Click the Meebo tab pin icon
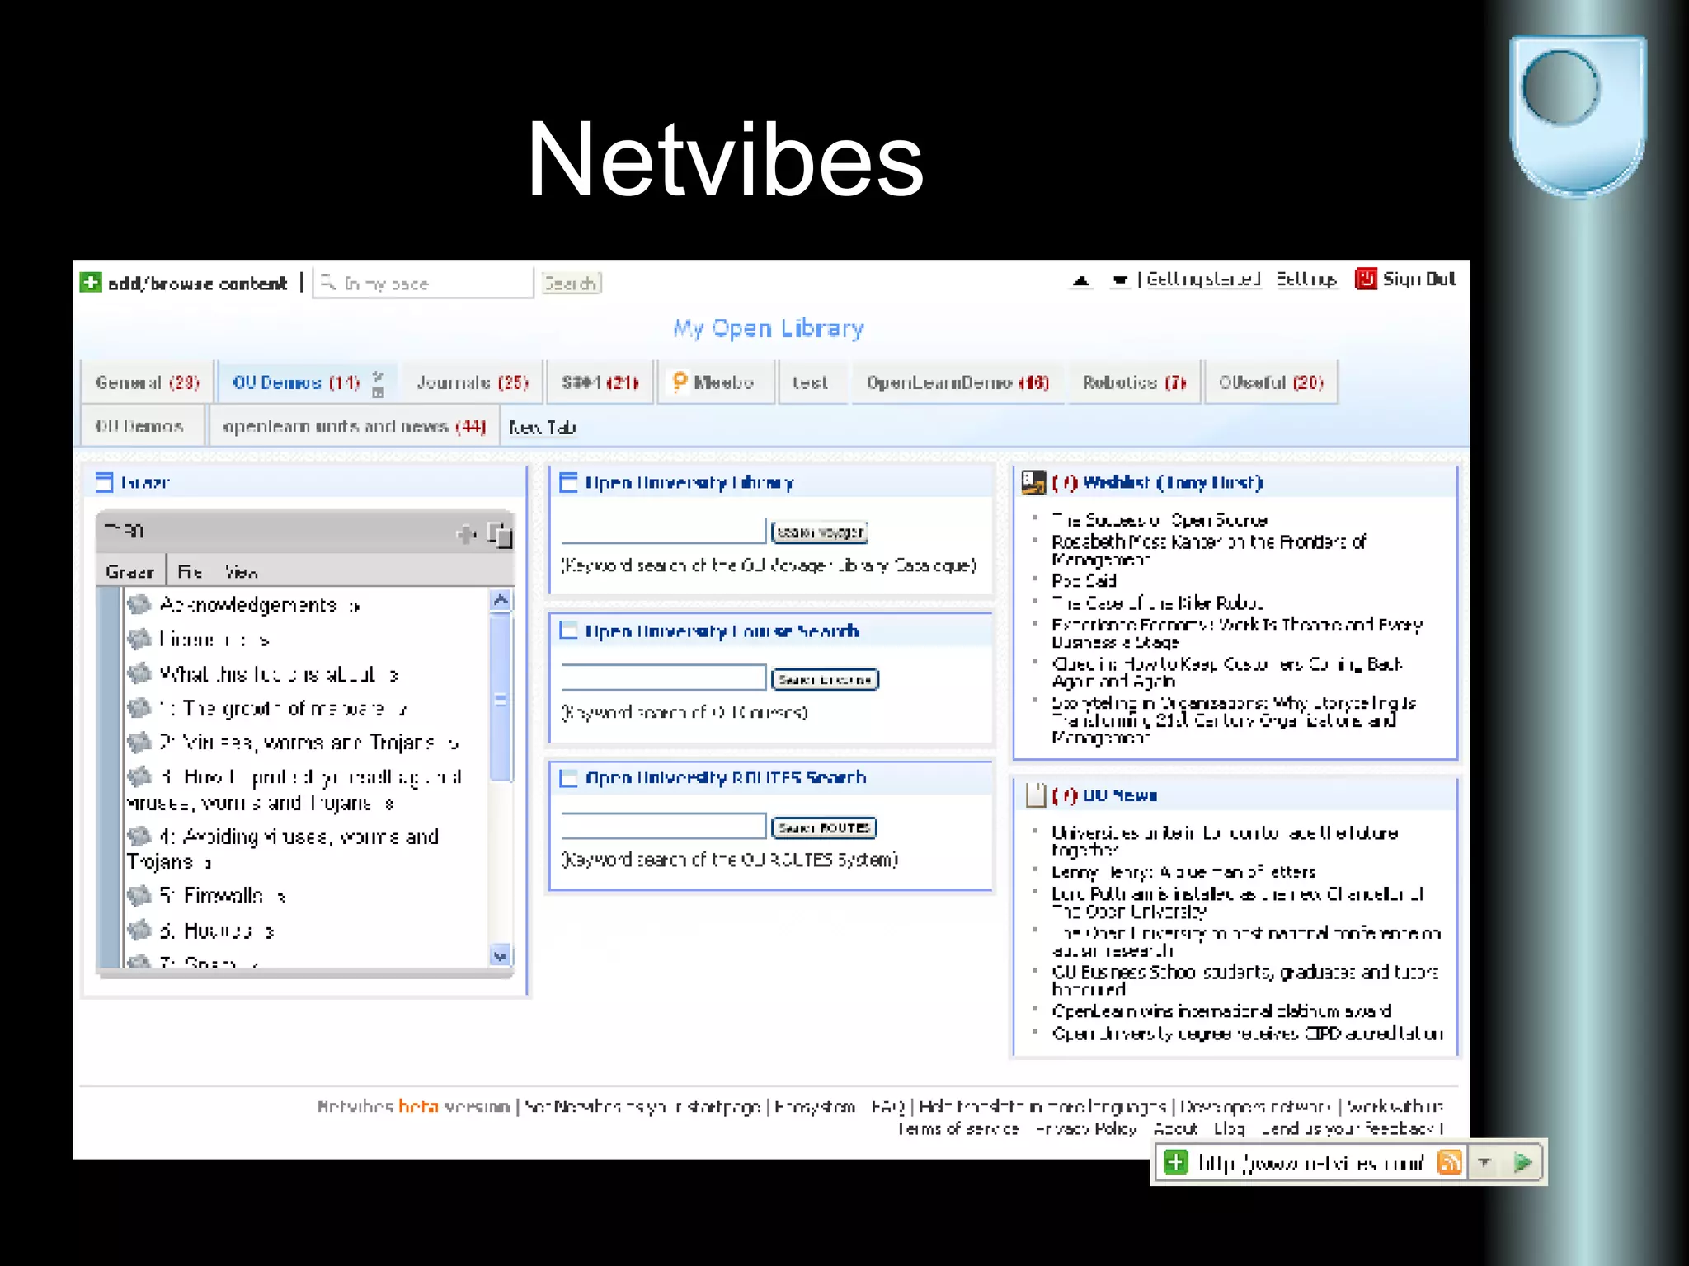Viewport: 1689px width, 1266px height. 680,382
